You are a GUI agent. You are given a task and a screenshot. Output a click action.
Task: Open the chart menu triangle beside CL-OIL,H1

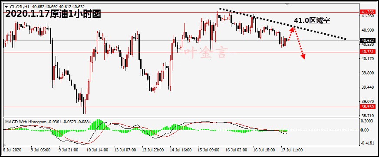coord(6,6)
